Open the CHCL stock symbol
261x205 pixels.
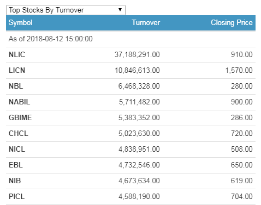tap(19, 133)
